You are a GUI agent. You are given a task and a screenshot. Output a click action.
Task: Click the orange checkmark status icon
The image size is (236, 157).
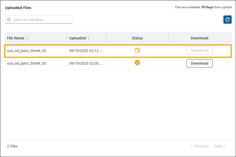tap(137, 63)
